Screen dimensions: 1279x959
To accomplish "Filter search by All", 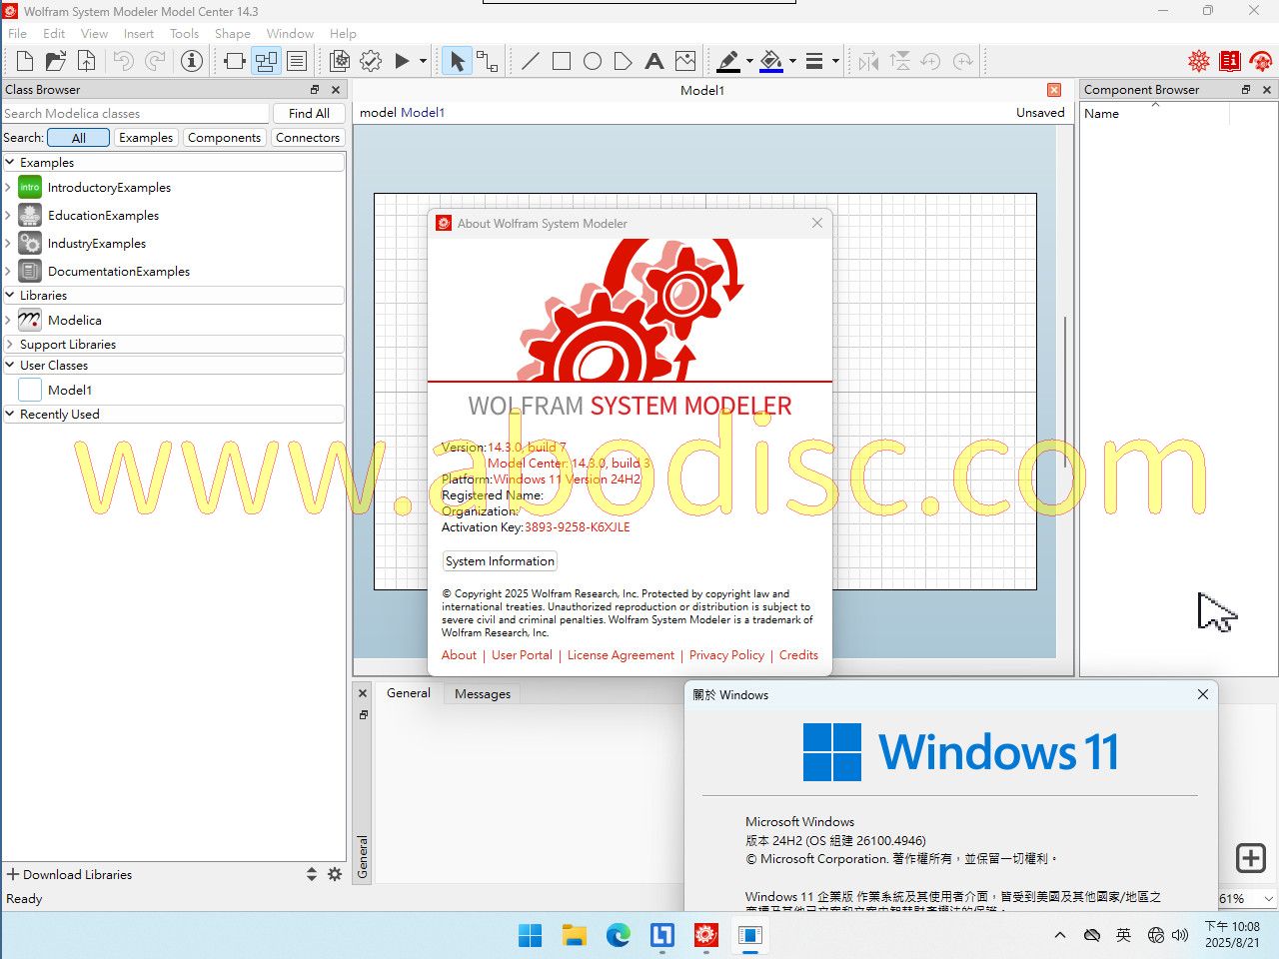I will 78,138.
